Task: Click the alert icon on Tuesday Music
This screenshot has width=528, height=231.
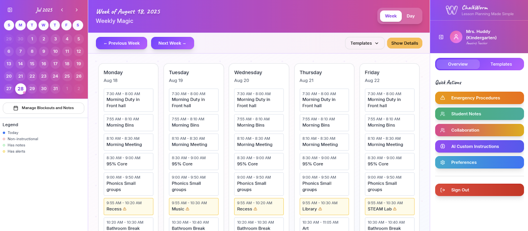Action: 187,209
